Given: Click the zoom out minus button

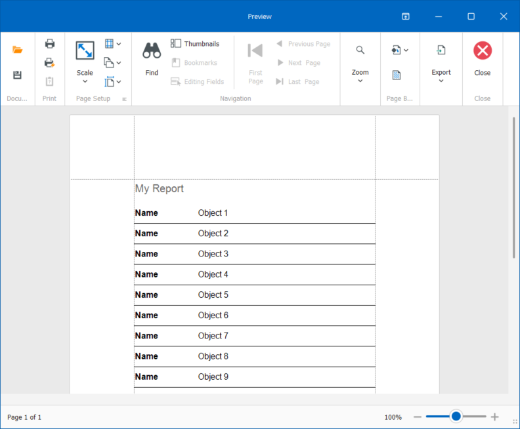Looking at the screenshot, I should point(418,417).
